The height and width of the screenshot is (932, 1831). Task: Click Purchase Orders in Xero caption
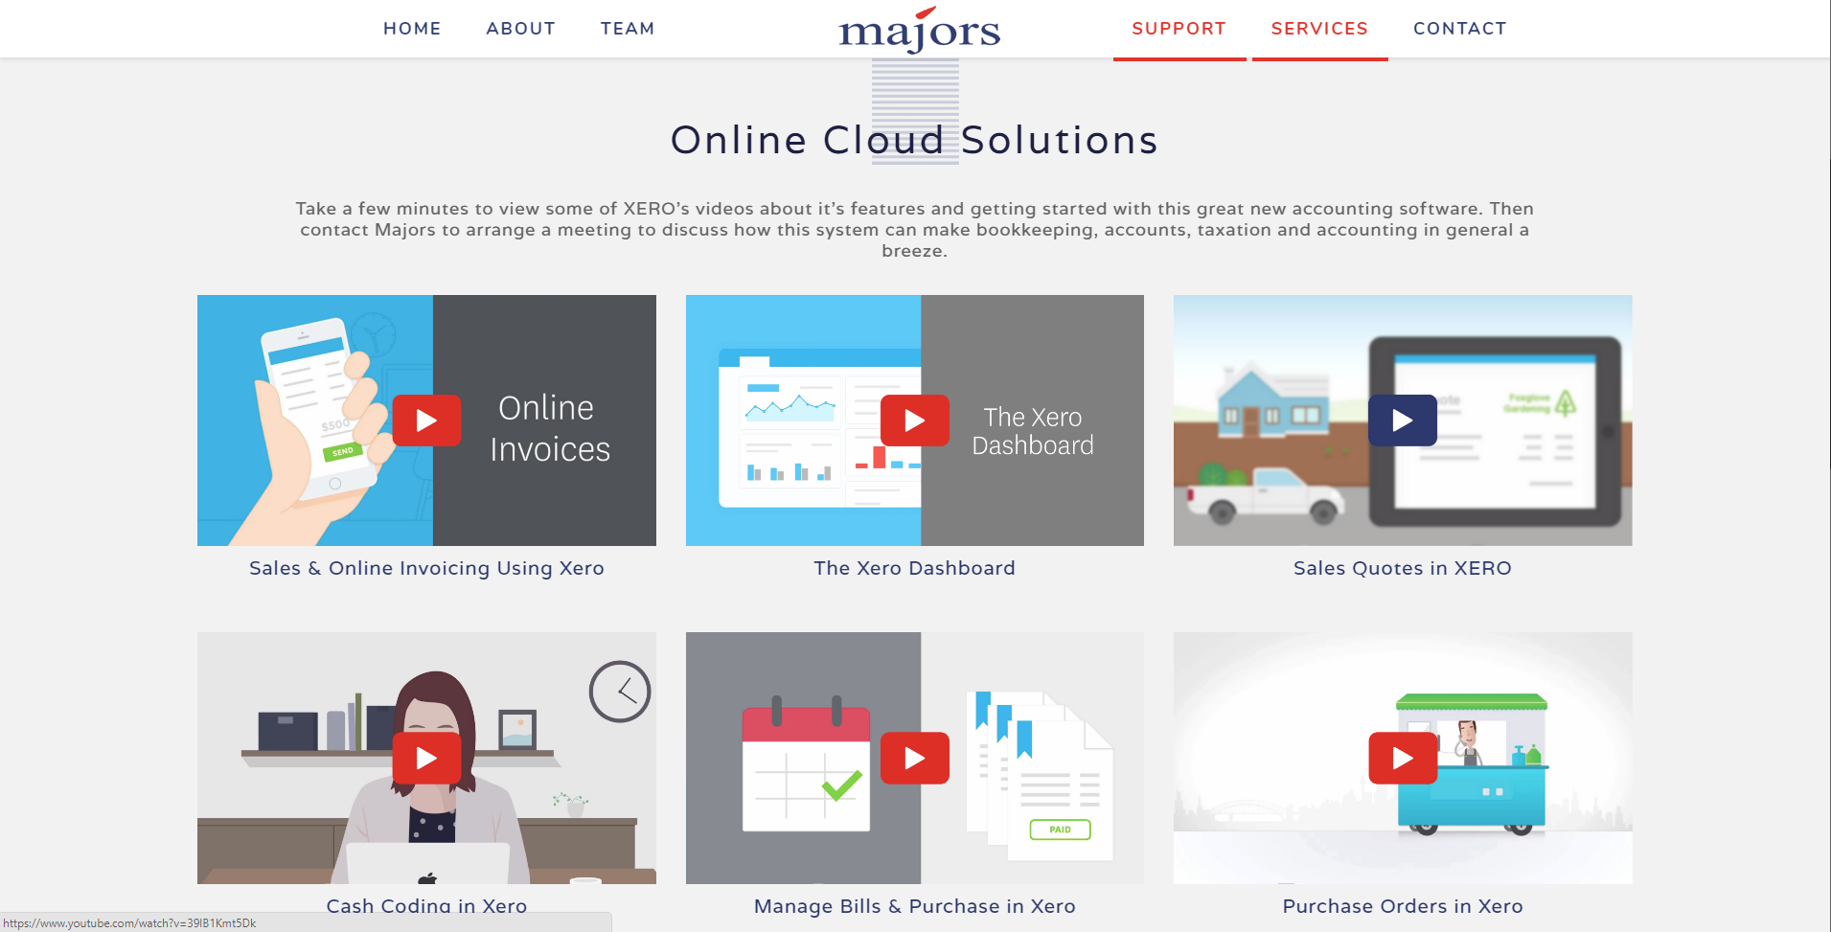[1403, 905]
